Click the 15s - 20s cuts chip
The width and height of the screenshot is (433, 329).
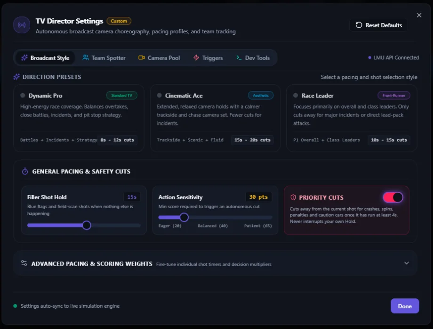pyautogui.click(x=252, y=140)
